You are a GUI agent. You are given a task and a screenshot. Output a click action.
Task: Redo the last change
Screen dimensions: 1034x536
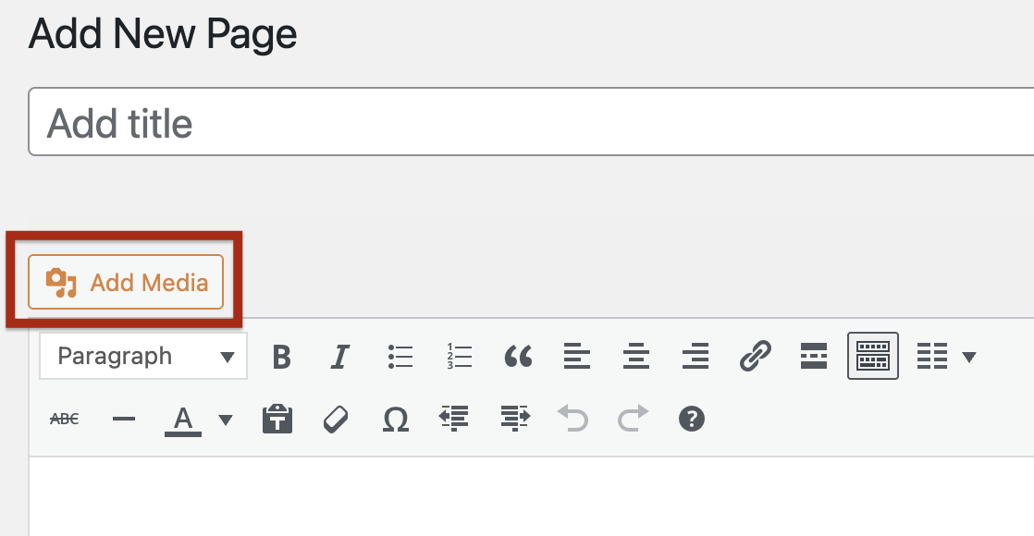(x=633, y=419)
